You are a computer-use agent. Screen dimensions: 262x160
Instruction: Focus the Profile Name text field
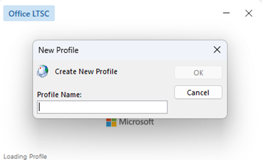tap(102, 107)
